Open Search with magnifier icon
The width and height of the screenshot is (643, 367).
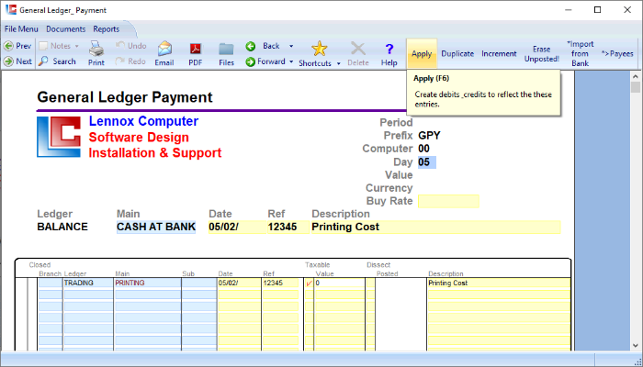pos(58,61)
